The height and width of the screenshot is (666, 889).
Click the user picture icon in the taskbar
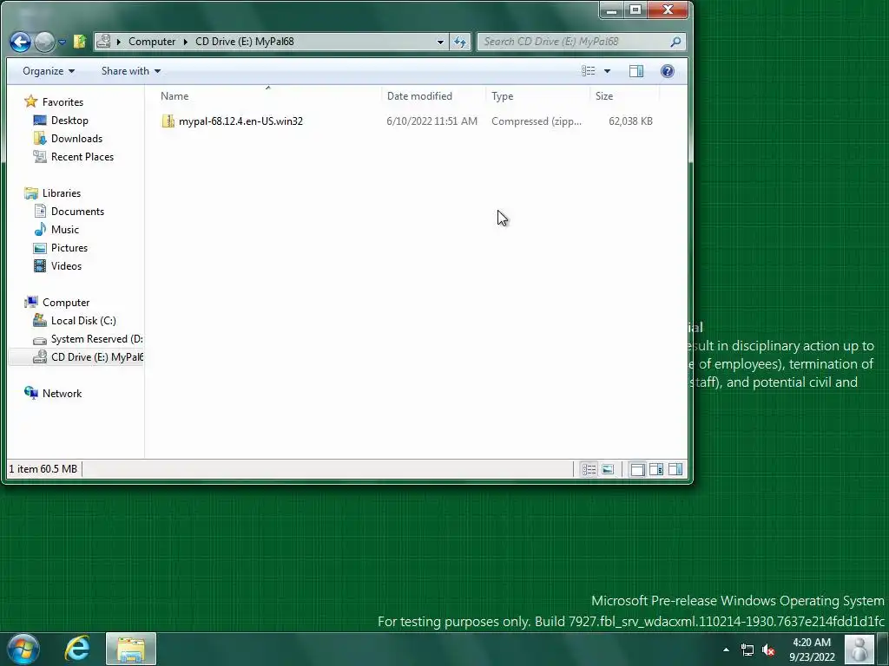coord(859,649)
